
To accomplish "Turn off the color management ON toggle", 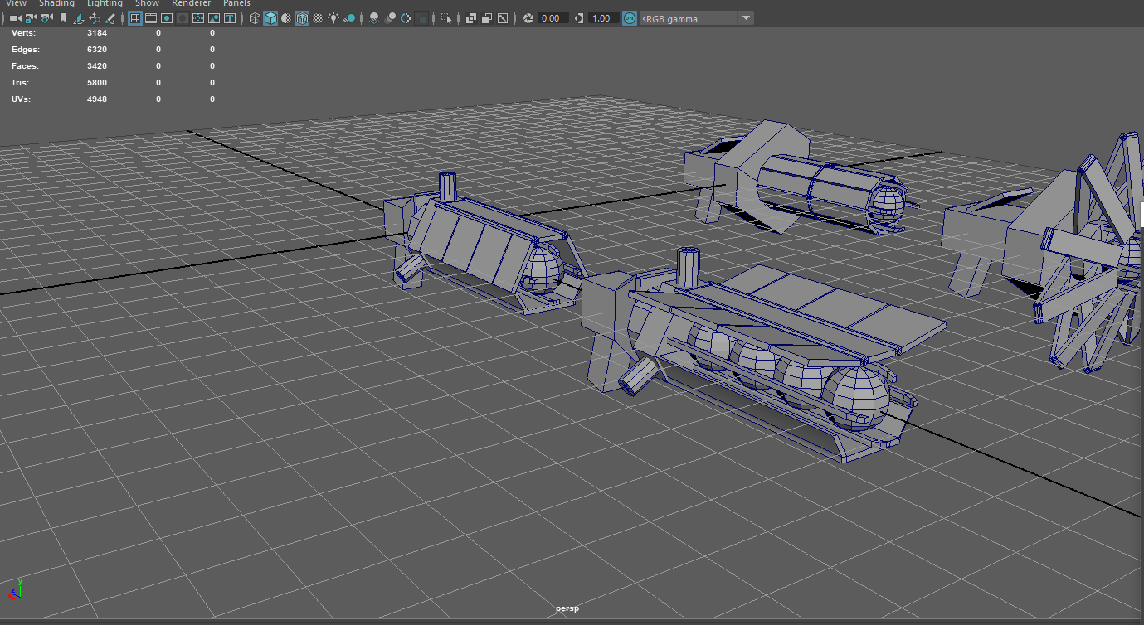I will coord(629,17).
